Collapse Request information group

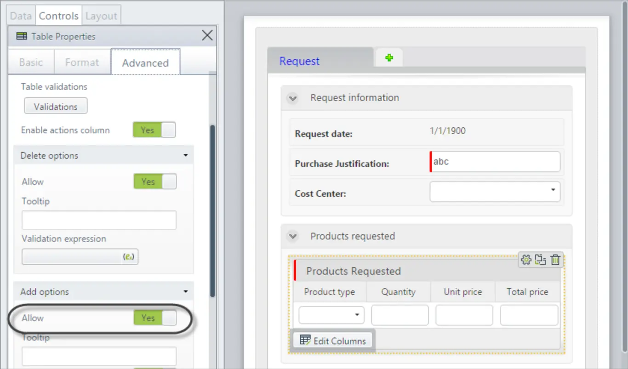[292, 98]
